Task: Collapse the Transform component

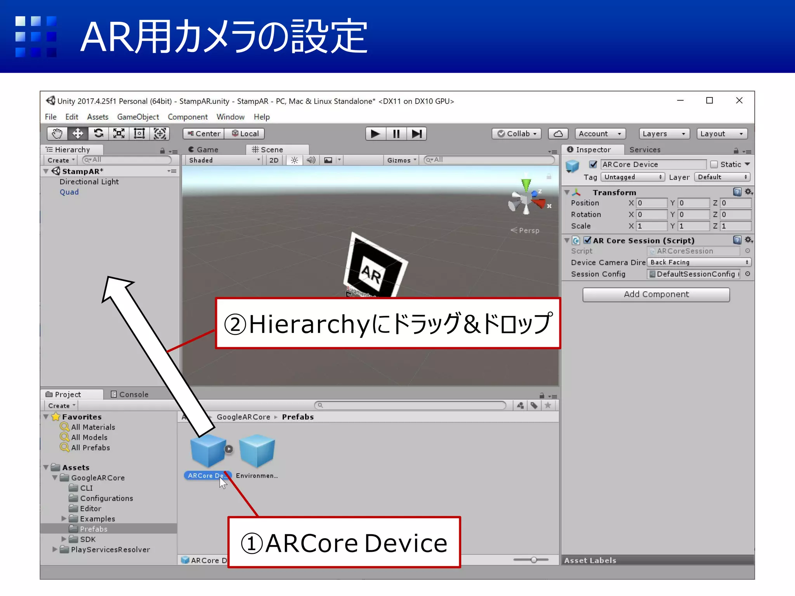Action: pos(567,192)
